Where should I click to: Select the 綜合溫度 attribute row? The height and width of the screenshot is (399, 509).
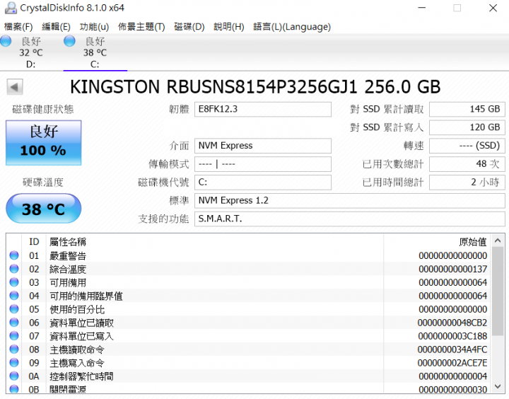pyautogui.click(x=248, y=269)
